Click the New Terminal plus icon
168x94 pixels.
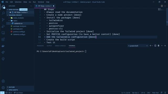[150, 46]
